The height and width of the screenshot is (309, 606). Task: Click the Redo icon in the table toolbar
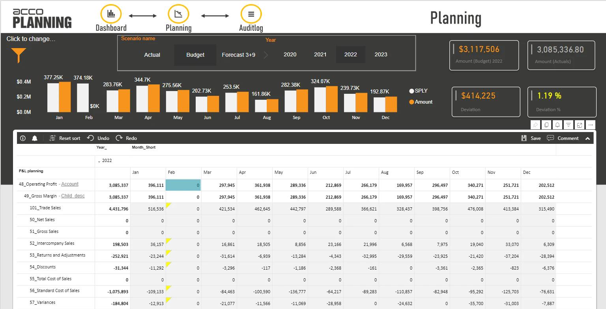(126, 138)
